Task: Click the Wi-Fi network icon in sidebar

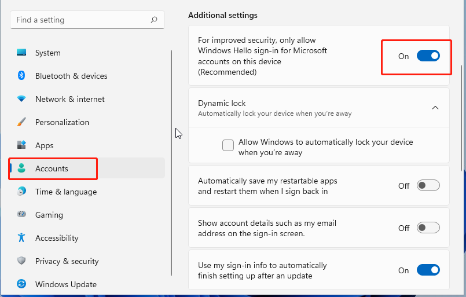Action: tap(21, 98)
